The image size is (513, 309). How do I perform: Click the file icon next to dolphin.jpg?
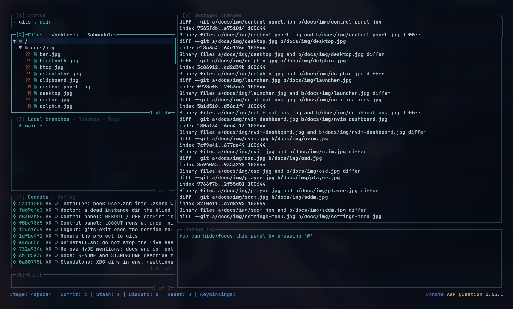tap(35, 106)
